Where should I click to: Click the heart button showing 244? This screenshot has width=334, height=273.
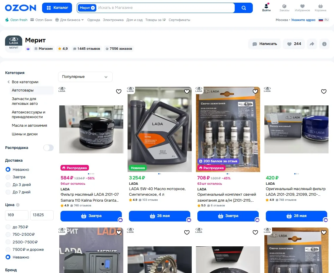pyautogui.click(x=294, y=44)
